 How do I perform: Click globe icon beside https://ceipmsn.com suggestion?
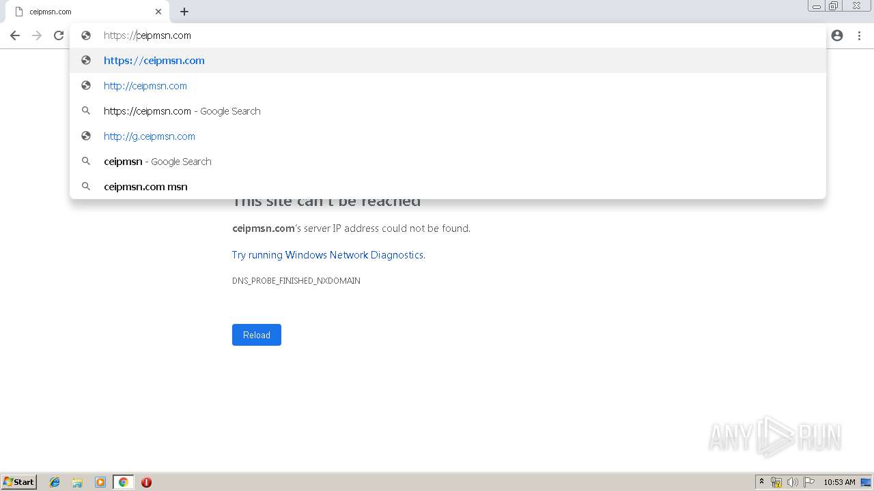[x=86, y=60]
